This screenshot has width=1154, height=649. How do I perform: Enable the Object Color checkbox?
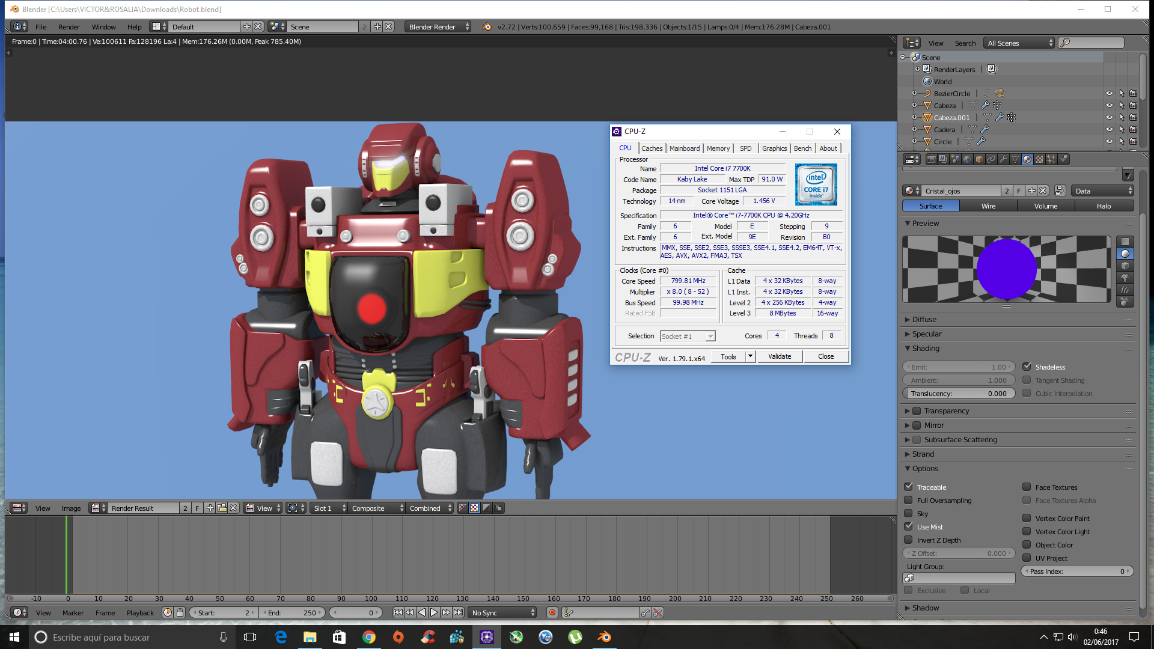[1027, 545]
